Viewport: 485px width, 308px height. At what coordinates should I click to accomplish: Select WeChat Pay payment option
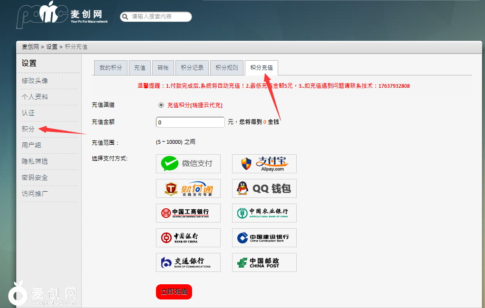188,164
